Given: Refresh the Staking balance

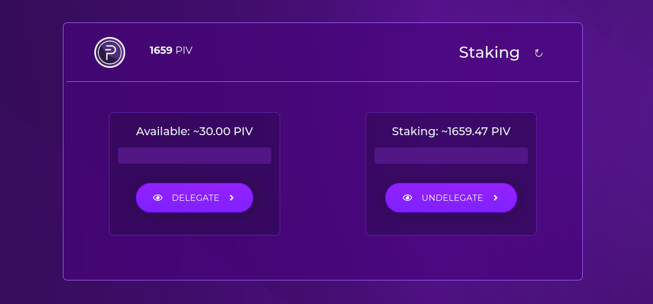Looking at the screenshot, I should pyautogui.click(x=538, y=53).
